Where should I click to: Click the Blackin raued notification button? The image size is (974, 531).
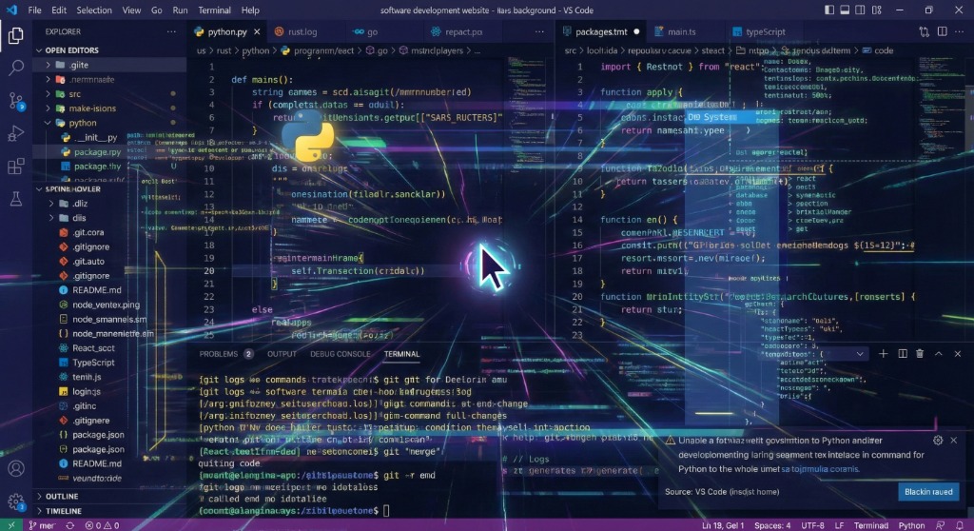click(x=928, y=492)
